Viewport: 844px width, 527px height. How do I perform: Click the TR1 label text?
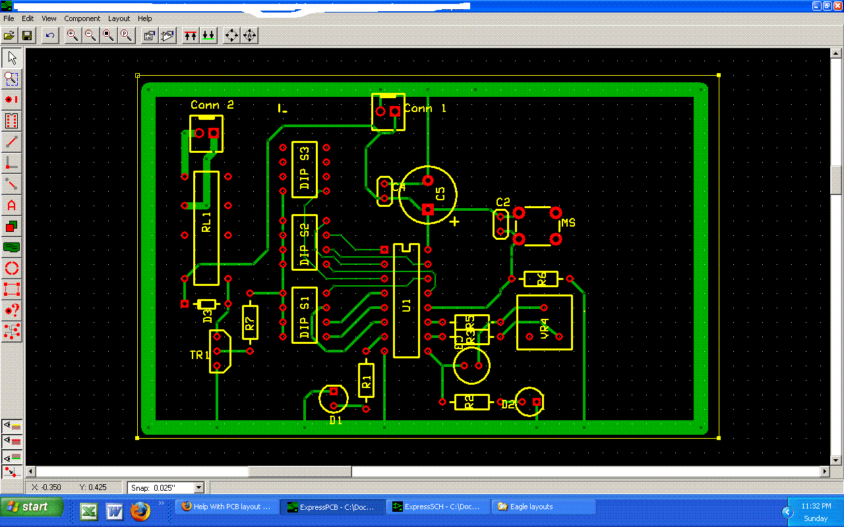(x=199, y=355)
